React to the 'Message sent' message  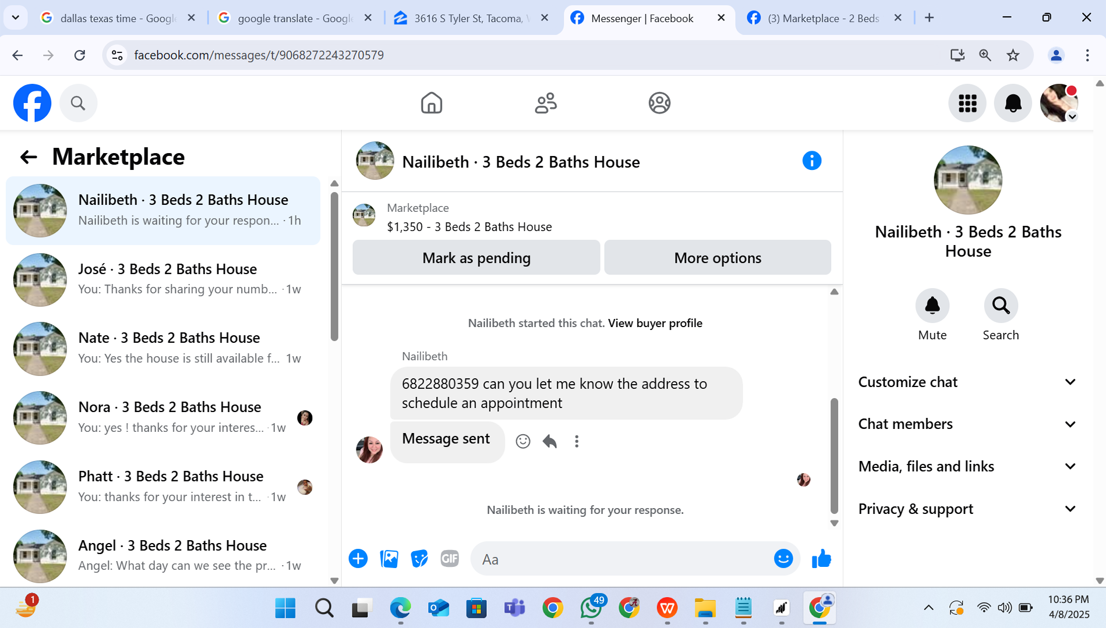click(523, 441)
